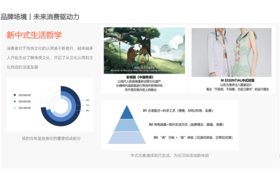The width and height of the screenshot is (280, 177).
Task: Click the 2021年03月 light blue legend swatch
Action: (x=15, y=108)
